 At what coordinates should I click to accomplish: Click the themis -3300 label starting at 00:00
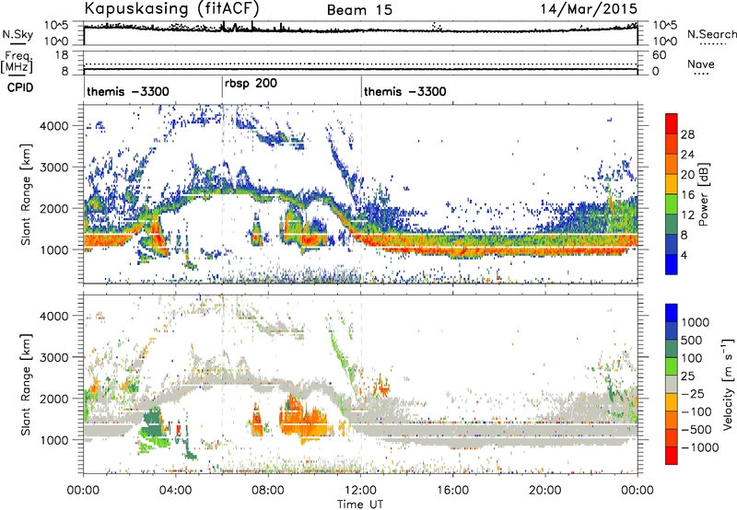(128, 91)
